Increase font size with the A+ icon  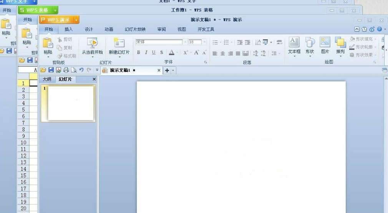[x=196, y=52]
